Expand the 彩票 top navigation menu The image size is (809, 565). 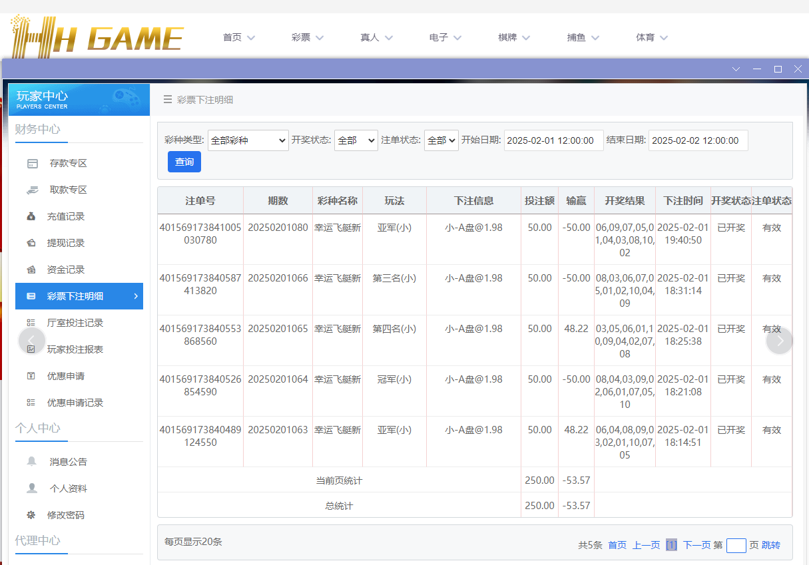pos(308,38)
